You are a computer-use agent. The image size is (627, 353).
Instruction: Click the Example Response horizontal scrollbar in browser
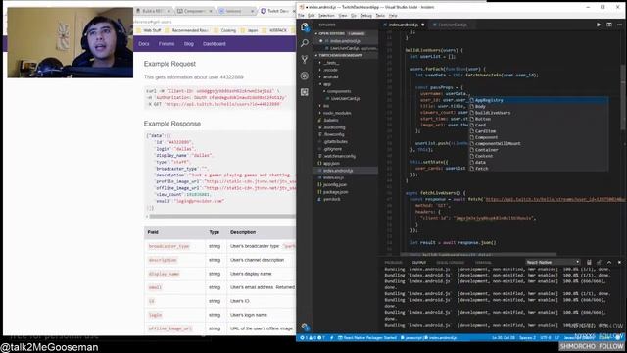point(222,216)
